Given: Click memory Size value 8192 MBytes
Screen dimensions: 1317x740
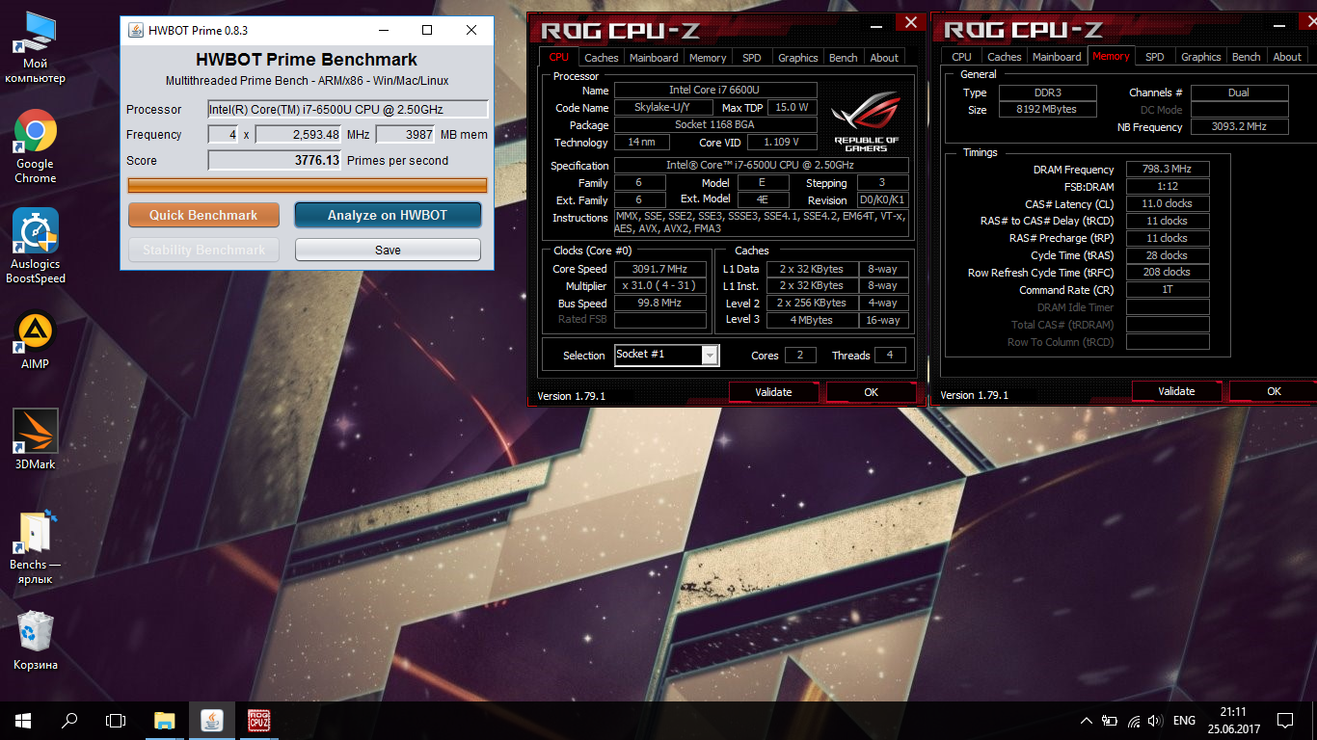Looking at the screenshot, I should point(1047,110).
